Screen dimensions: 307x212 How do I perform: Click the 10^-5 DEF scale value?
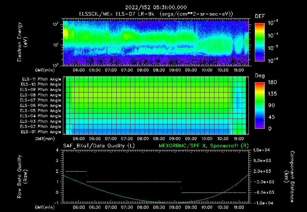point(273,48)
